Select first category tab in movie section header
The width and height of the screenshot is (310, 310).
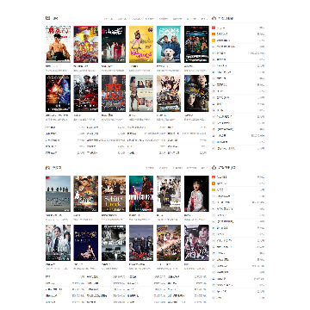(x=108, y=19)
